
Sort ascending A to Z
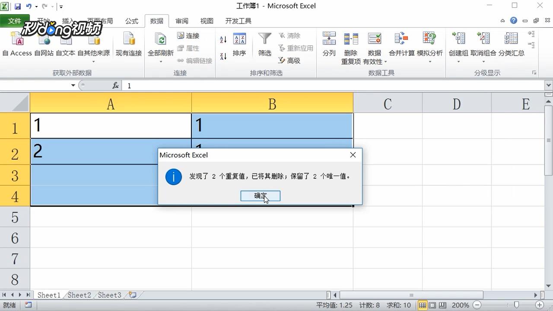tap(223, 40)
